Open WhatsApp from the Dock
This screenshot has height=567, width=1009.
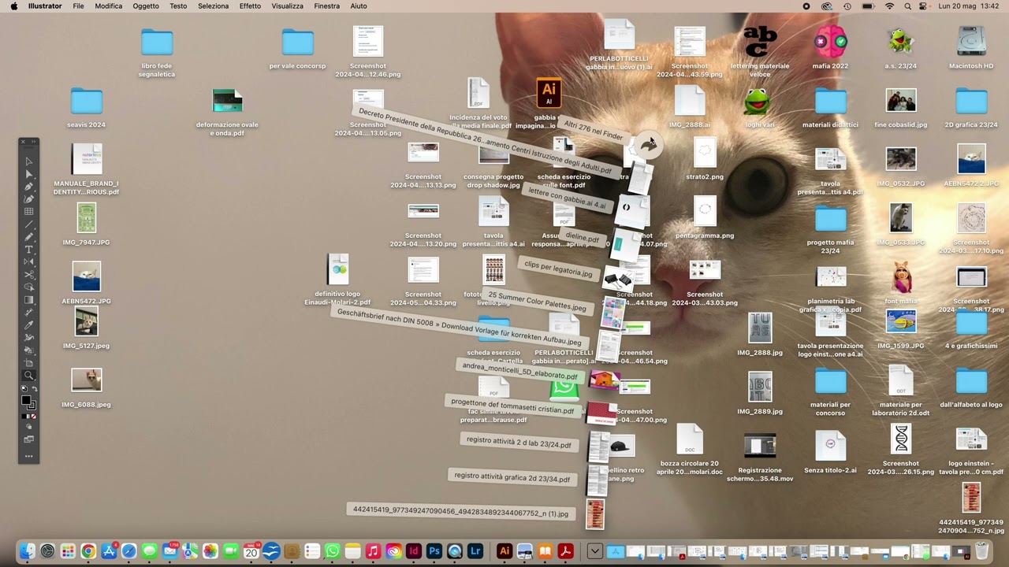[332, 551]
